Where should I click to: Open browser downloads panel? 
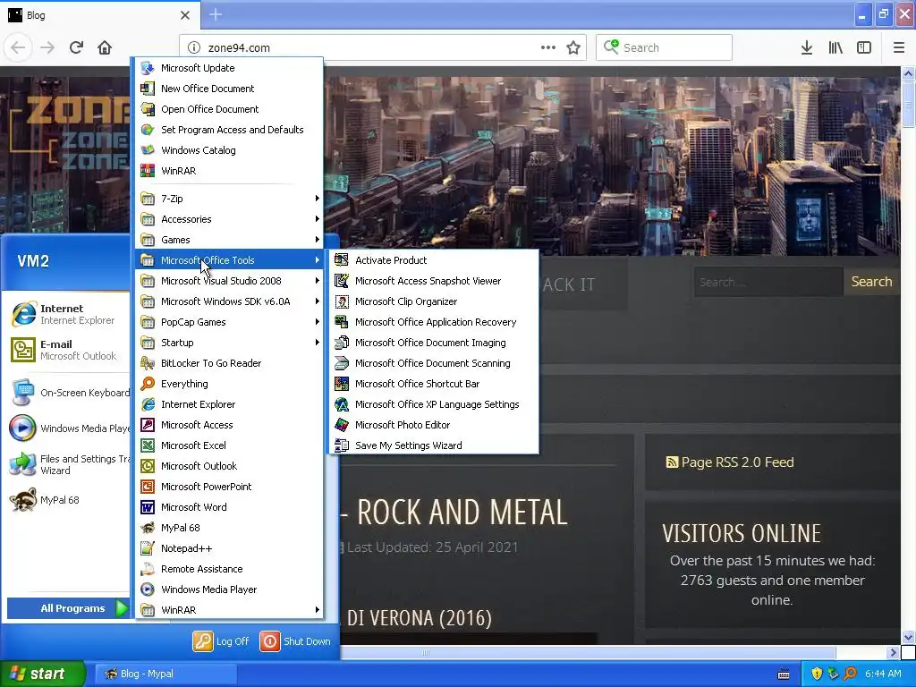coord(806,47)
